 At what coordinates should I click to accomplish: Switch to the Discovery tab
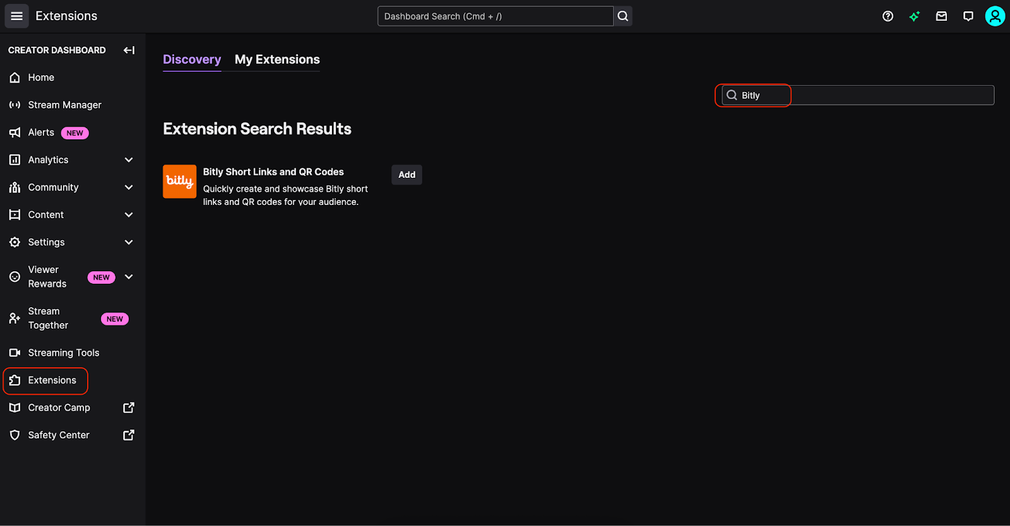tap(192, 59)
